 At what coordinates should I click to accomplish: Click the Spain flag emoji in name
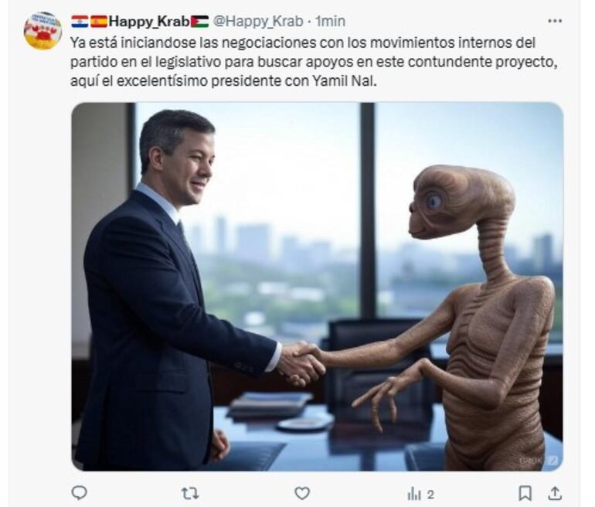click(99, 22)
